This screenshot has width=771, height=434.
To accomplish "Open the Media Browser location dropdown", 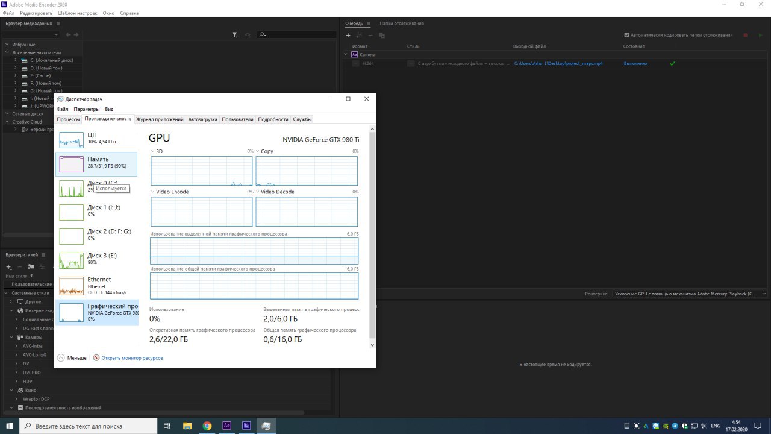I will coord(31,35).
